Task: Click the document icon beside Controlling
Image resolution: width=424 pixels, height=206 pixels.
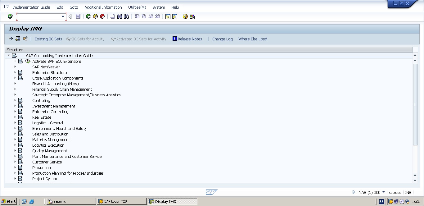Action: (x=21, y=100)
